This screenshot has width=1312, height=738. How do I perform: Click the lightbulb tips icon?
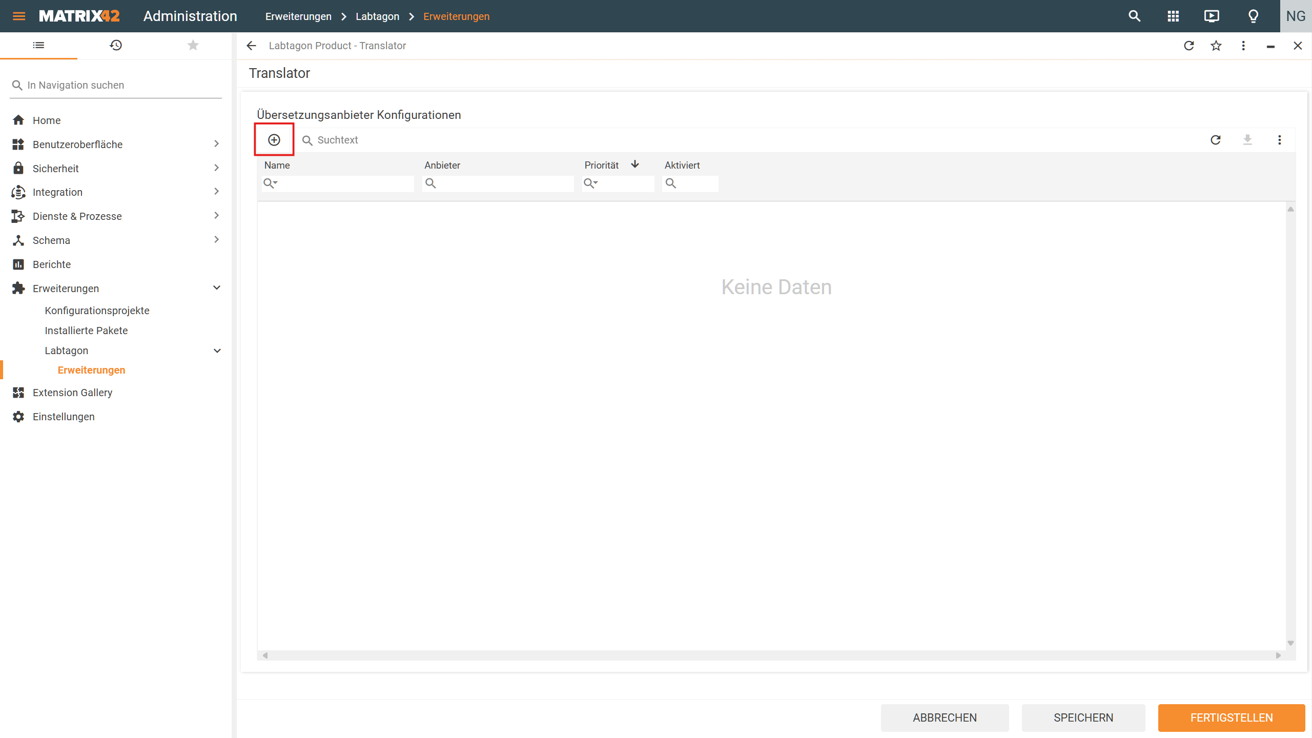(x=1253, y=16)
